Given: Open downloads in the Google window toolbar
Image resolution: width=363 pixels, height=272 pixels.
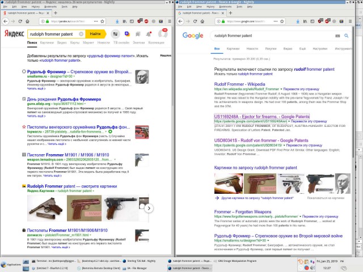Looking at the screenshot, I should click(298, 22).
